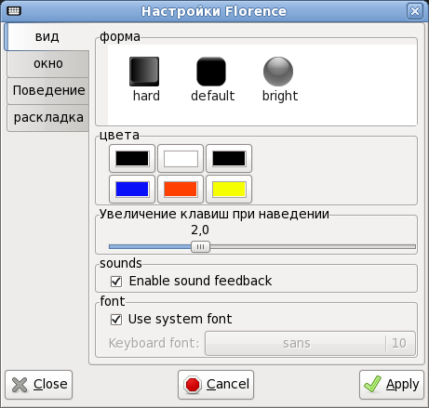This screenshot has width=429, height=408.
Task: Go to the раскладка tab
Action: pyautogui.click(x=48, y=118)
